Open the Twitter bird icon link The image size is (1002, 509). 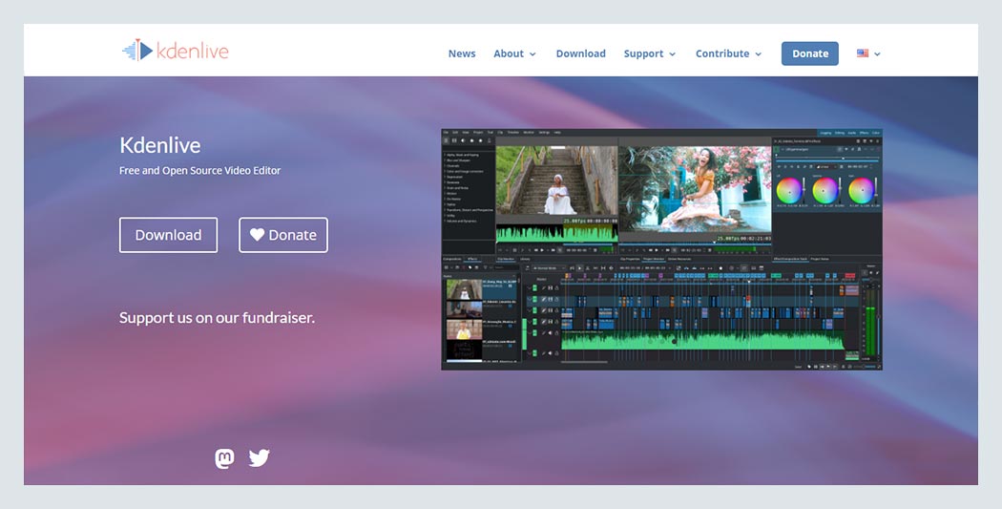click(x=259, y=457)
